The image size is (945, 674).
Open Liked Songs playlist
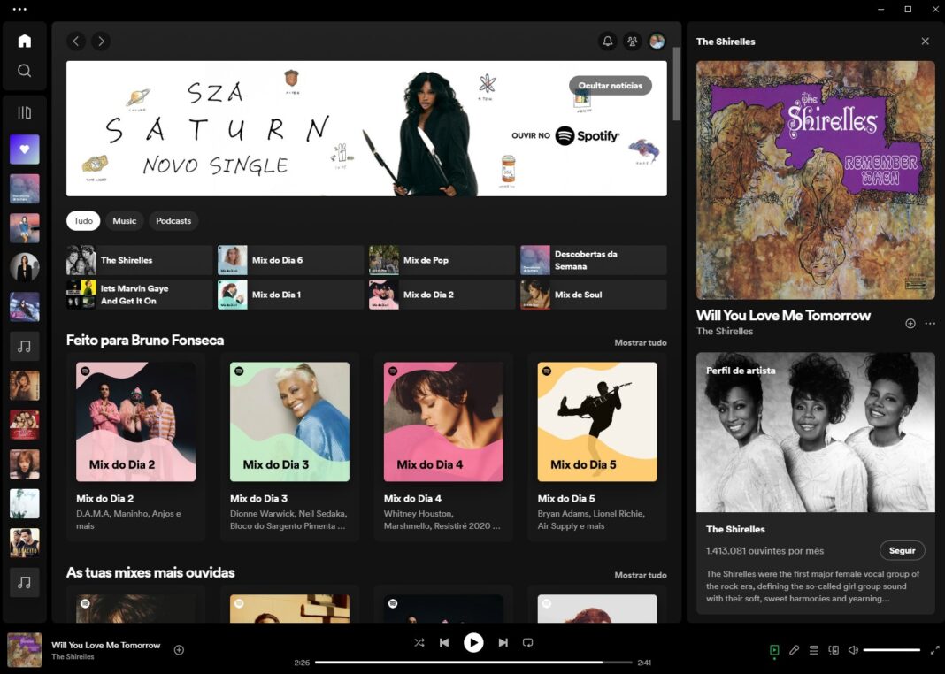[x=25, y=149]
